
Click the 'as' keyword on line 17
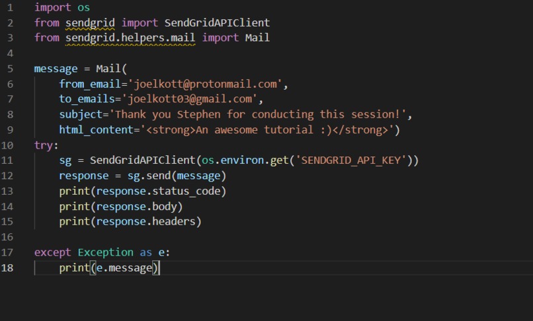click(146, 253)
